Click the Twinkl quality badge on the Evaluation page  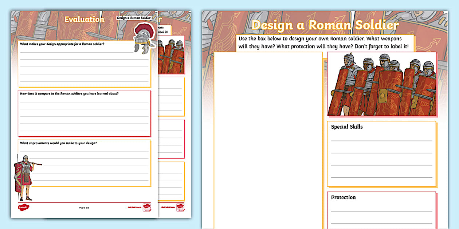click(148, 208)
